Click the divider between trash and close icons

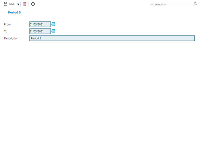(x=29, y=4)
